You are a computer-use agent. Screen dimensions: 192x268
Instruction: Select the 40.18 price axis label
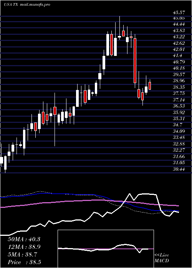click(179, 68)
